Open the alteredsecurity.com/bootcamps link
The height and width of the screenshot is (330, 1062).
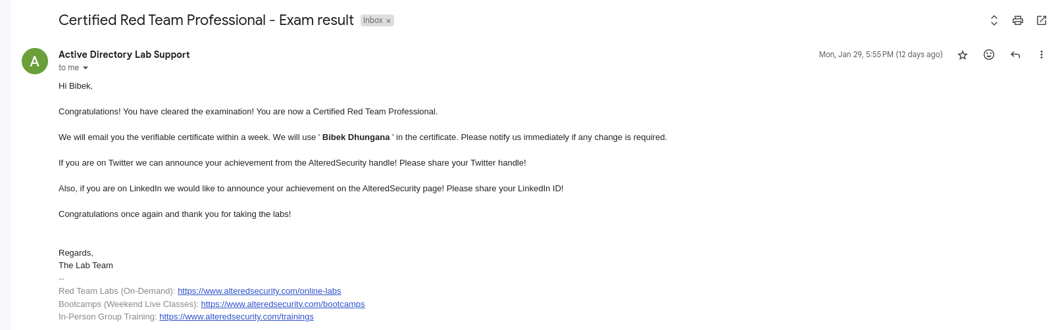283,304
